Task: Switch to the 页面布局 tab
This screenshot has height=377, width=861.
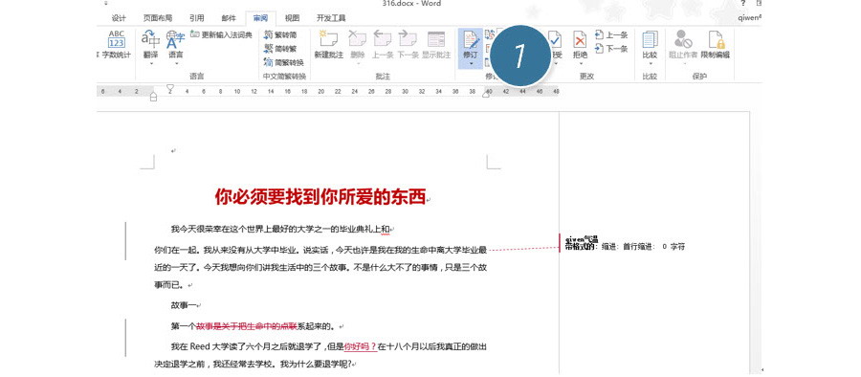Action: click(x=157, y=18)
